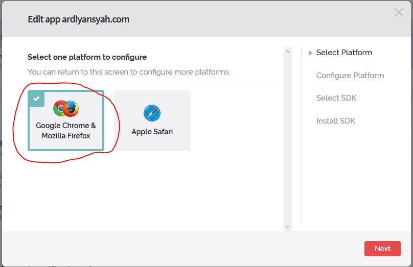Viewport: 413px width, 267px height.
Task: Go to the Install SDK step
Action: coord(335,121)
